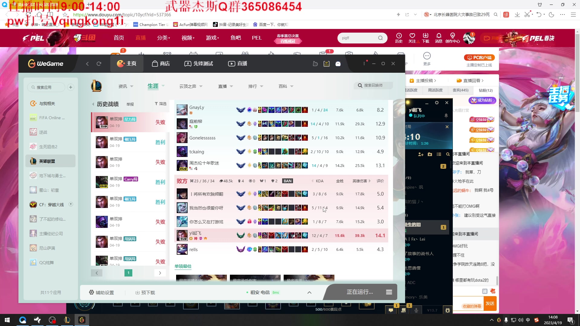Click the League of Legends taskbar icon
This screenshot has height=326, width=580.
pyautogui.click(x=67, y=320)
